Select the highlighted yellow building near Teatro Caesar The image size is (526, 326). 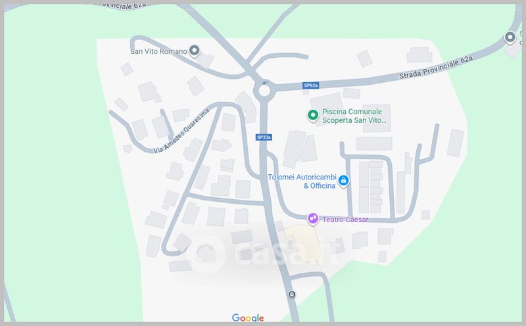(304, 244)
